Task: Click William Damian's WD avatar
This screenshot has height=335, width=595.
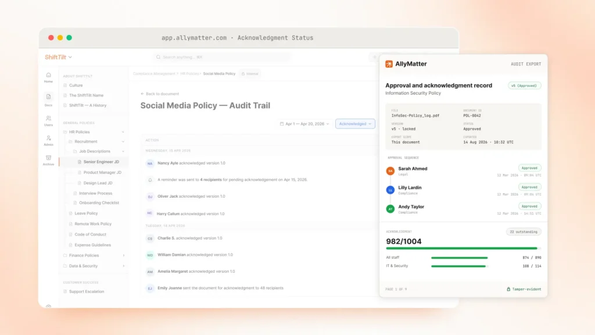Action: click(x=150, y=255)
